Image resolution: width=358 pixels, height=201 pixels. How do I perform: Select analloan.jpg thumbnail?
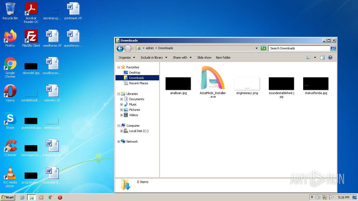(x=178, y=86)
